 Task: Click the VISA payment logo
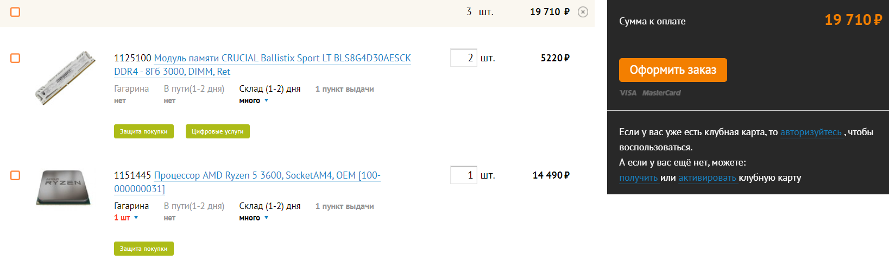coord(628,93)
